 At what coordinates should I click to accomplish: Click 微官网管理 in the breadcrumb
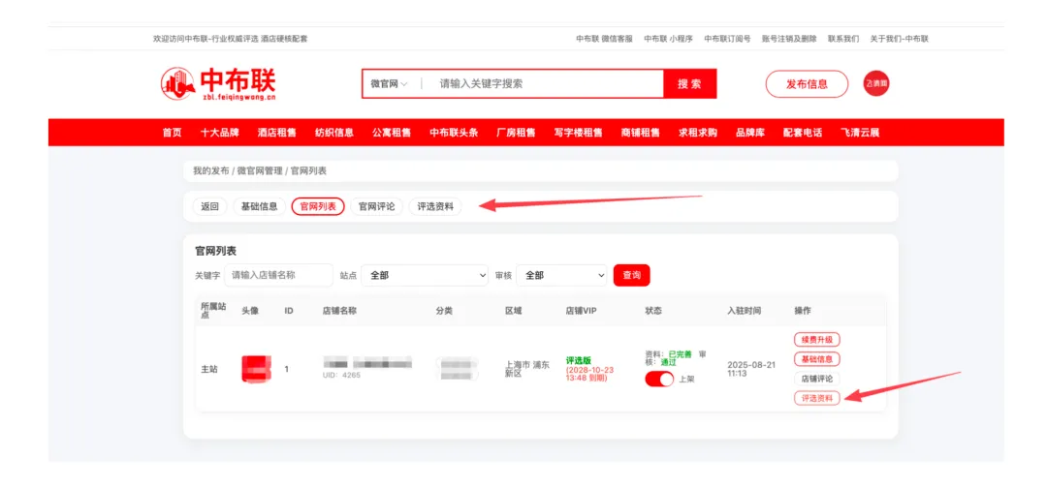coord(260,171)
